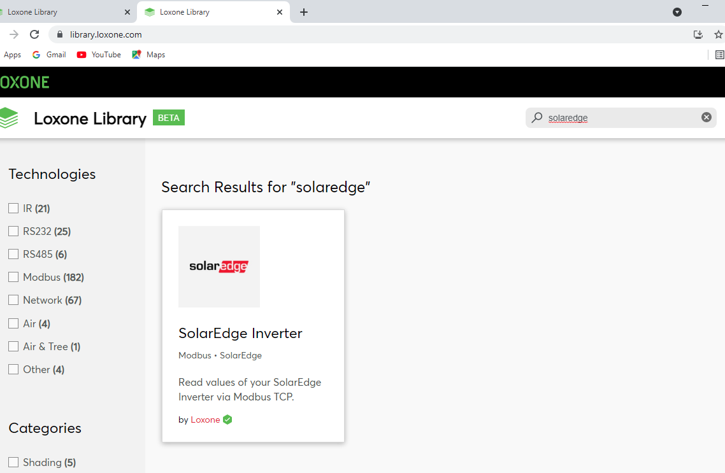Click the magnifier icon in search box
Image resolution: width=725 pixels, height=473 pixels.
coord(537,117)
